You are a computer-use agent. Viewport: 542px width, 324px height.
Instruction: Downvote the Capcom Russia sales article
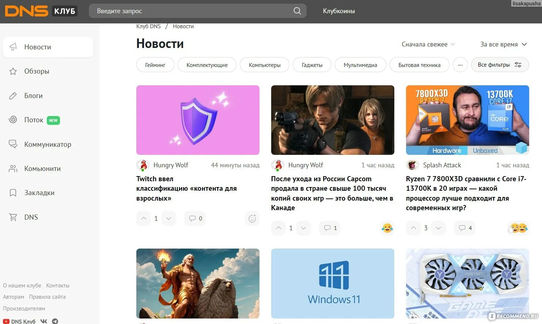[303, 228]
